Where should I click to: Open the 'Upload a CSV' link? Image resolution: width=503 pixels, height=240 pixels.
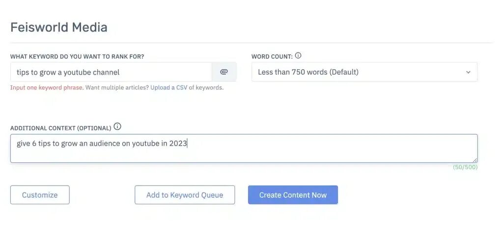pos(168,88)
